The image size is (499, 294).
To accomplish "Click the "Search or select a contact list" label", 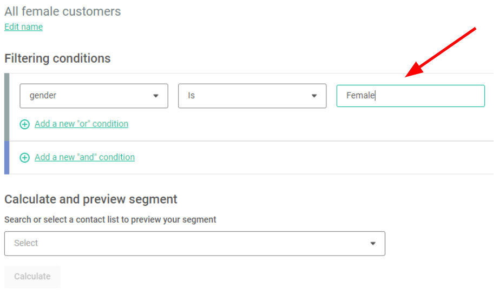I will coord(110,219).
